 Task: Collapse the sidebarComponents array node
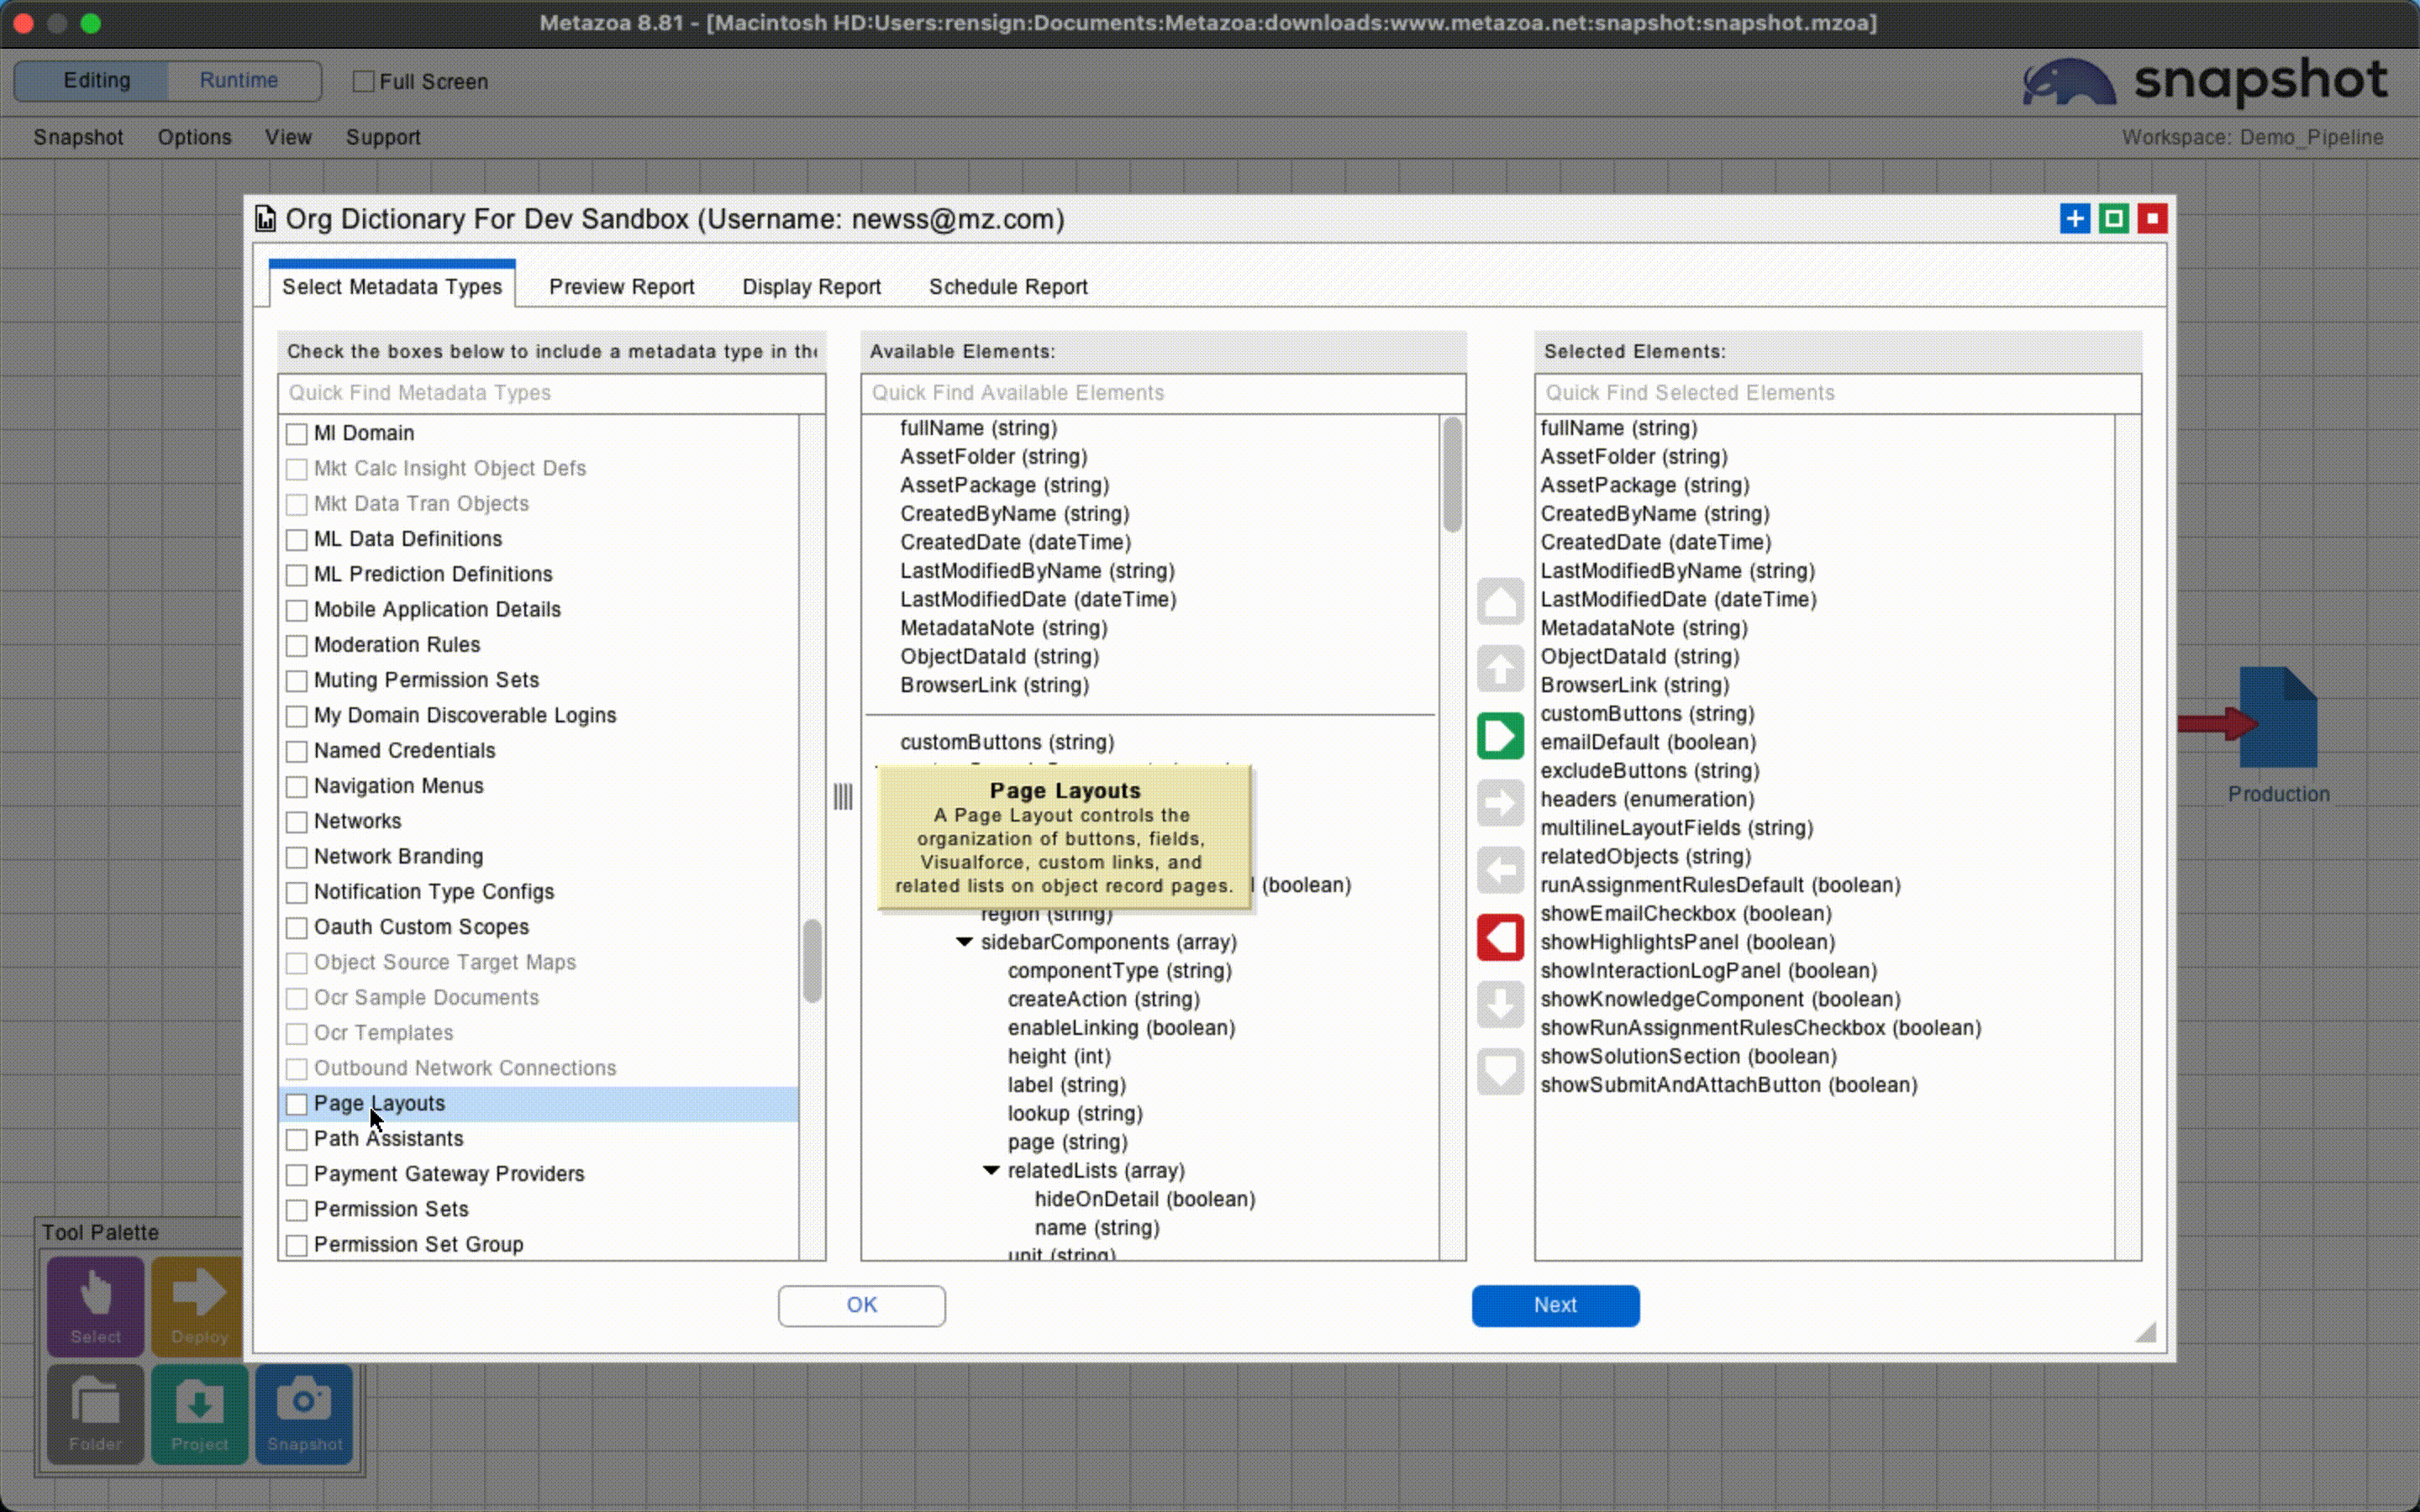click(964, 942)
